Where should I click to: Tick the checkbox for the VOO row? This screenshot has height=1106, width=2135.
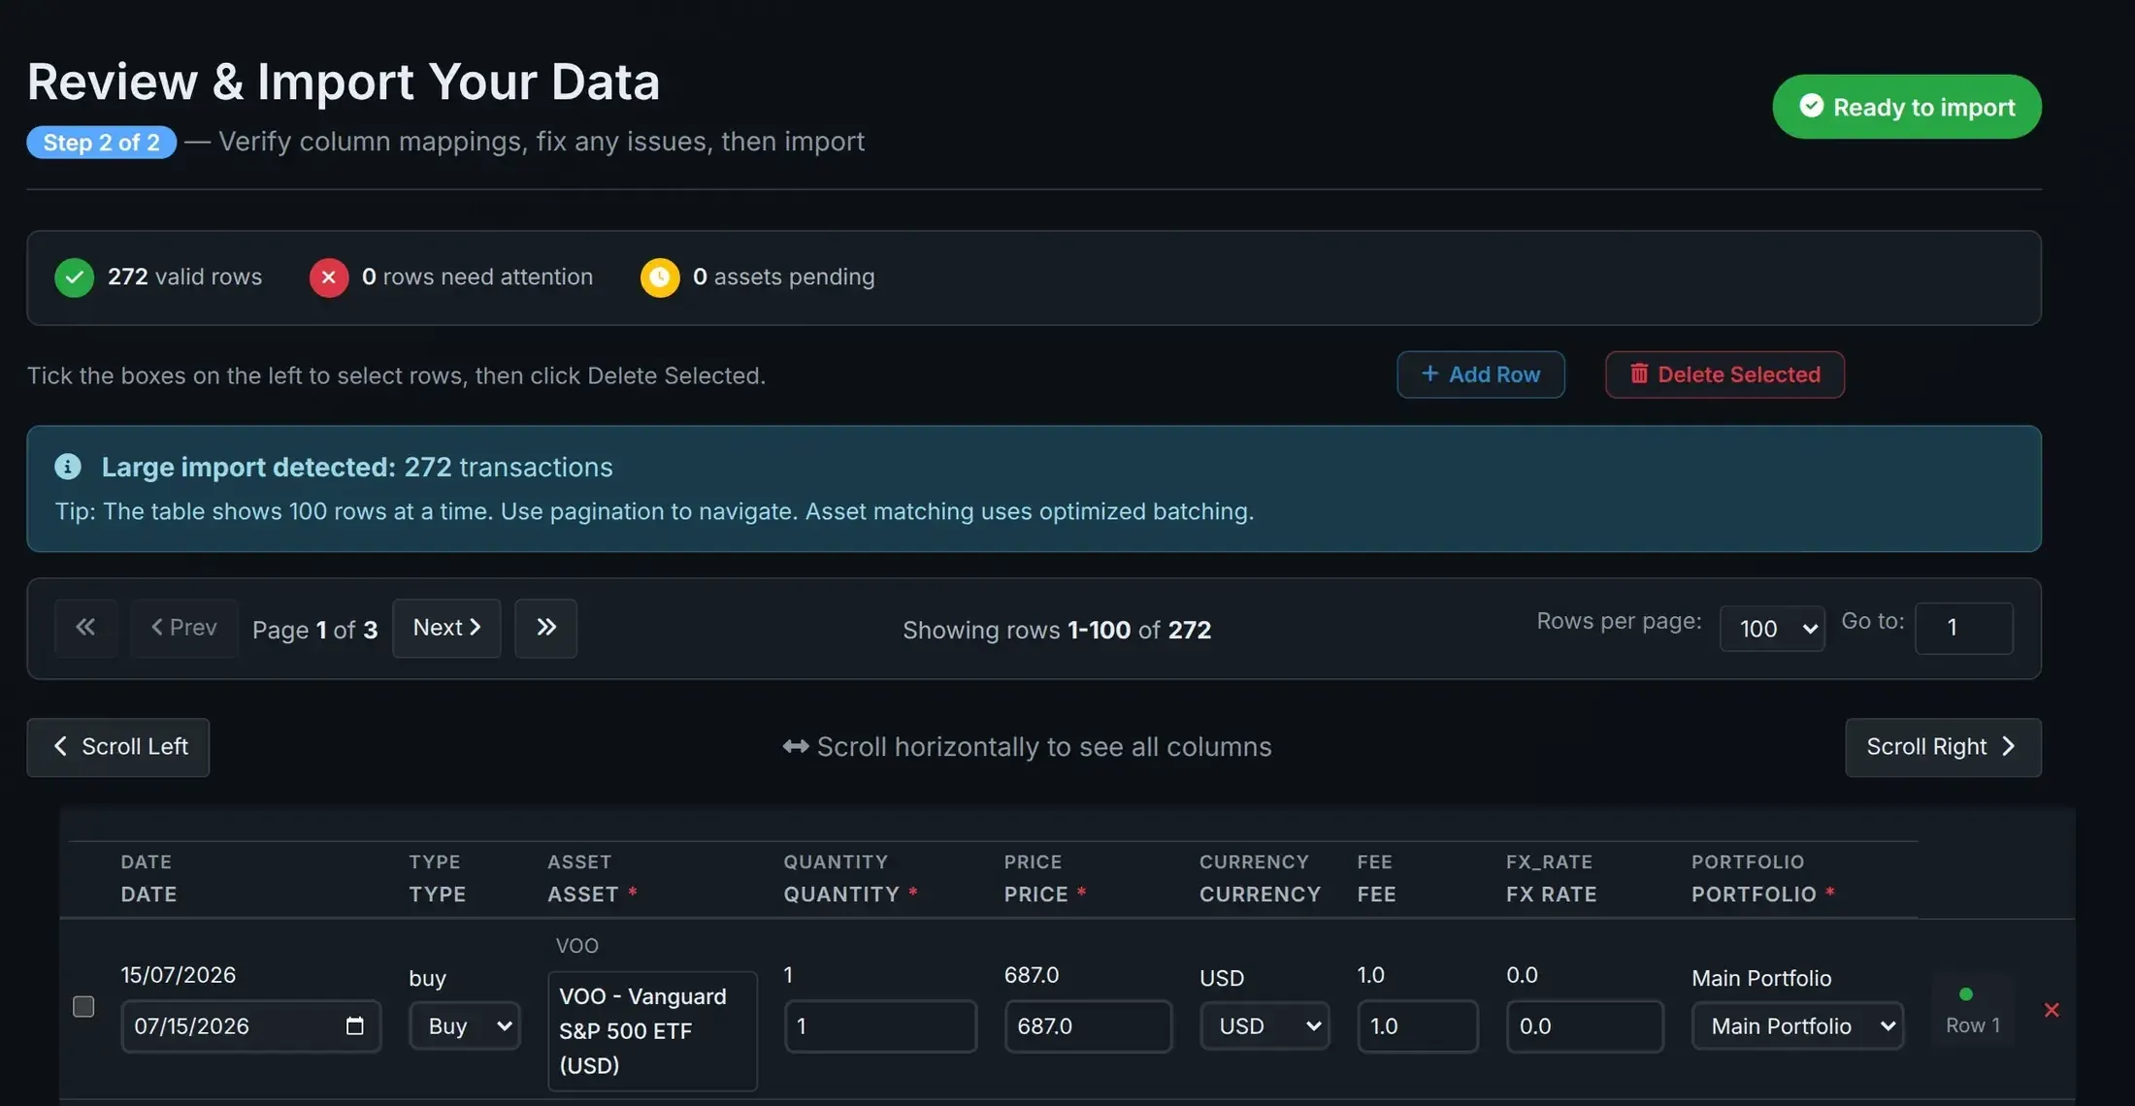click(x=83, y=1006)
